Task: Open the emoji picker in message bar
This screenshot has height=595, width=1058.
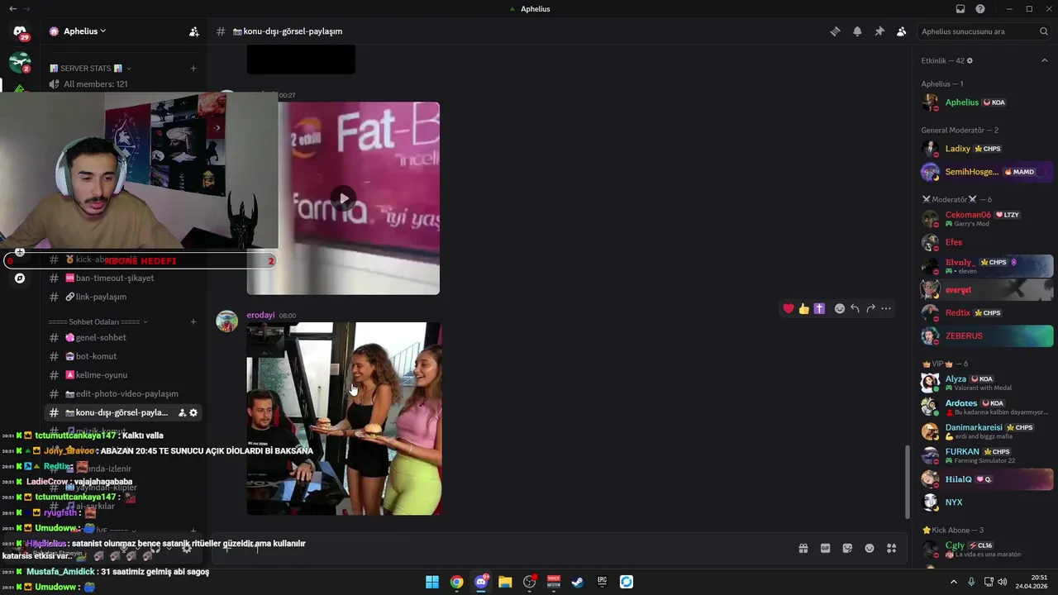Action: 870,548
